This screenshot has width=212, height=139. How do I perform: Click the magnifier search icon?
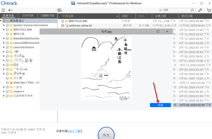(x=192, y=10)
